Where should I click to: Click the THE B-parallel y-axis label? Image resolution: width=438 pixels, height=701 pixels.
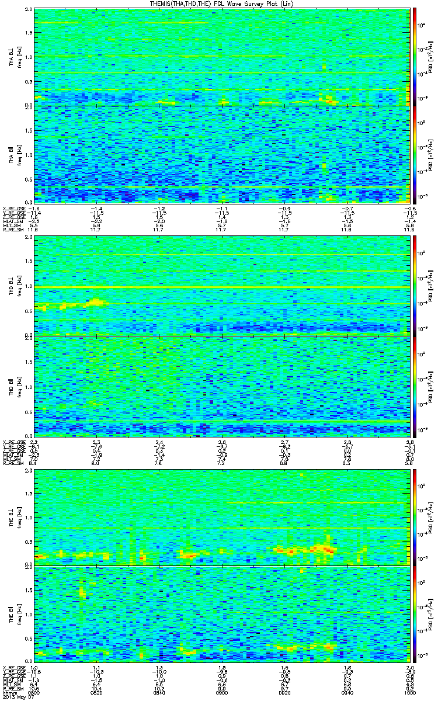pyautogui.click(x=11, y=614)
